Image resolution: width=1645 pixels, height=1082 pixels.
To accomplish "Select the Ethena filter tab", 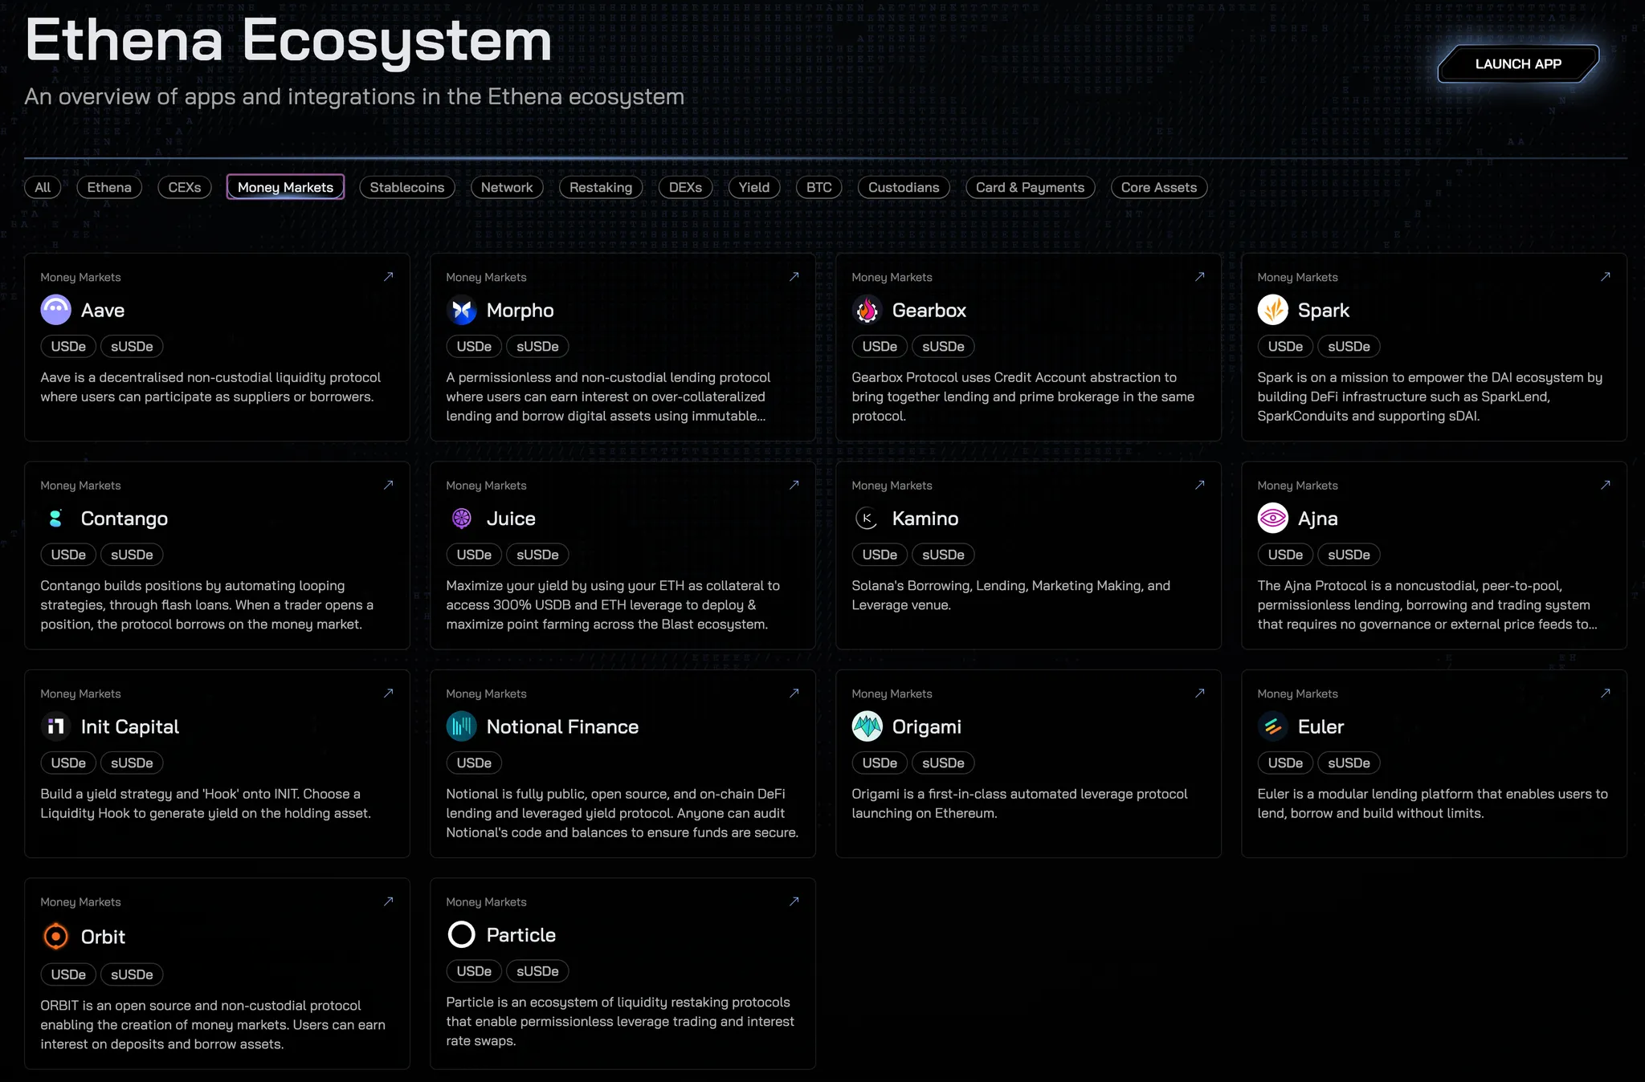I will coord(109,187).
